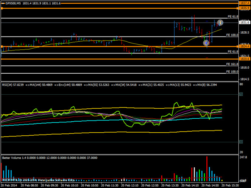The image size is (251, 188).
Task: Click the Better Volume 1.4 indicator label
Action: tap(15, 157)
